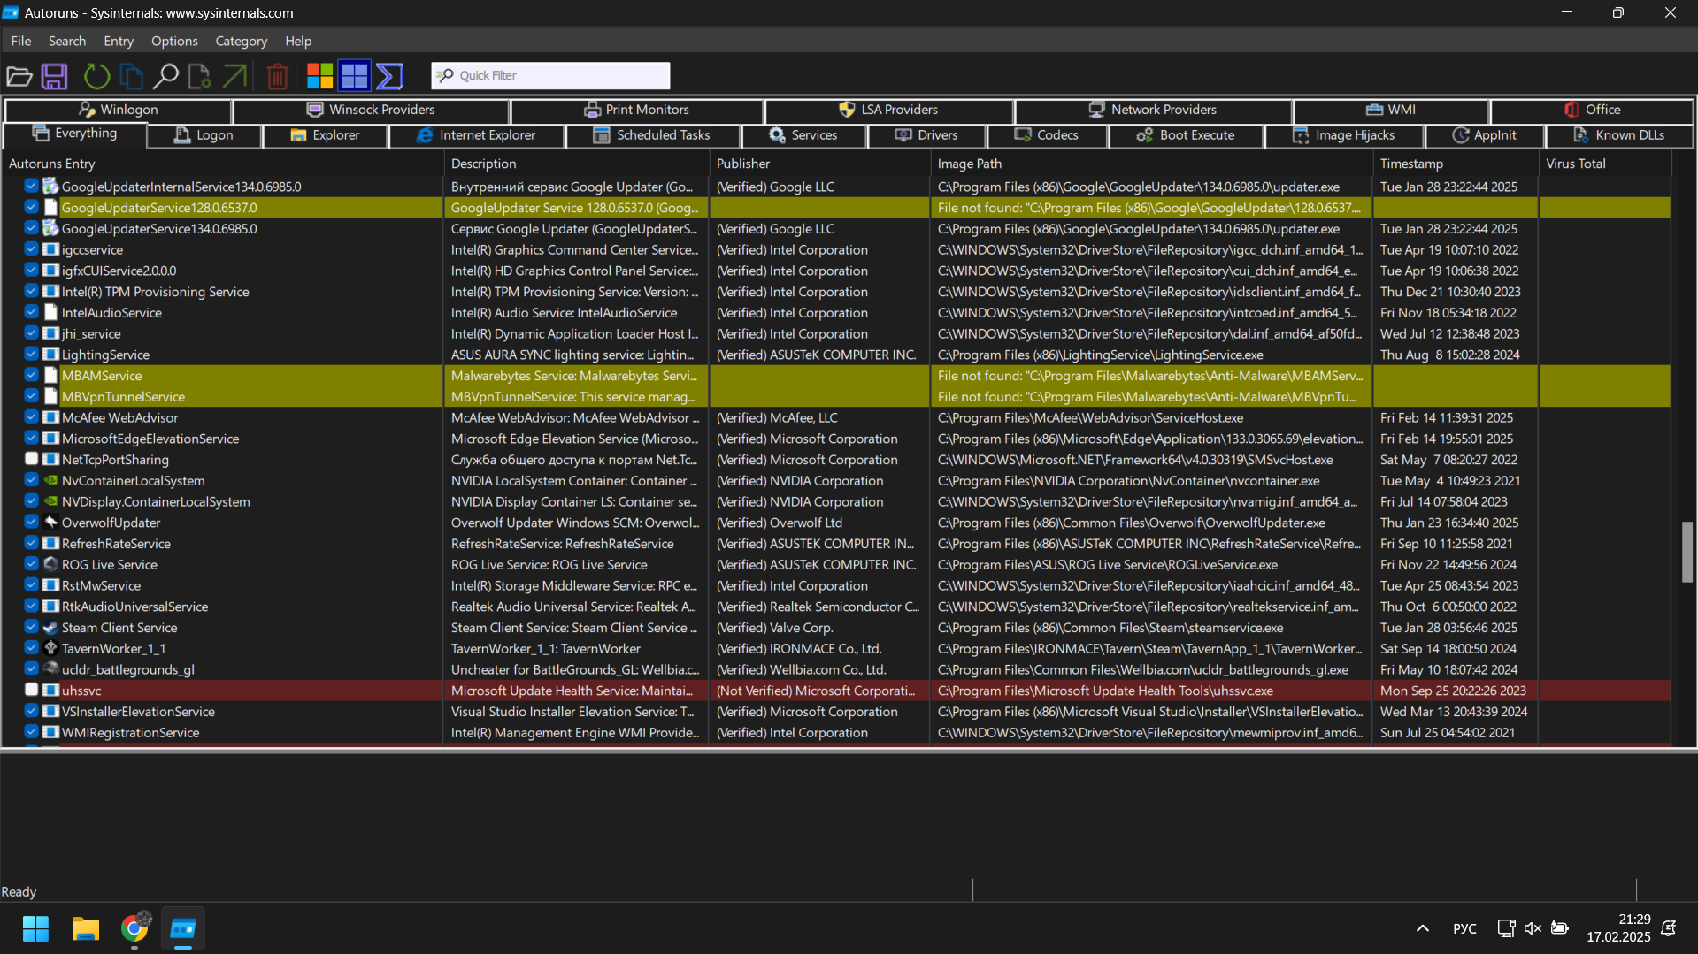Image resolution: width=1698 pixels, height=954 pixels.
Task: Open the Options menu
Action: (x=174, y=41)
